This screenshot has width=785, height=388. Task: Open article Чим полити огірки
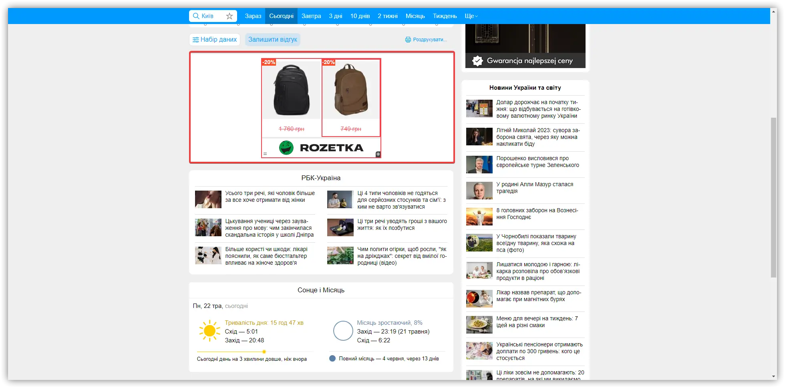click(x=402, y=256)
